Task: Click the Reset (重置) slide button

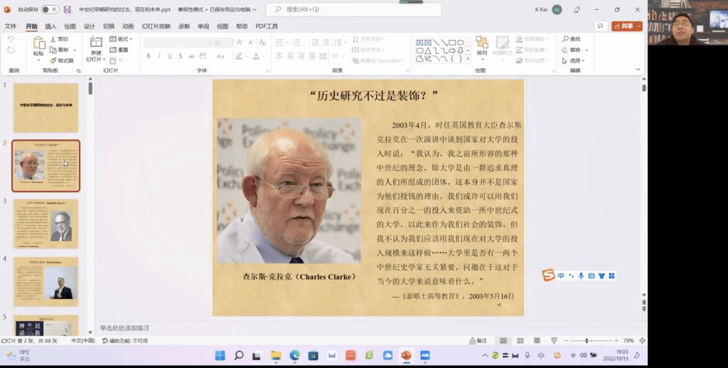Action: point(119,50)
